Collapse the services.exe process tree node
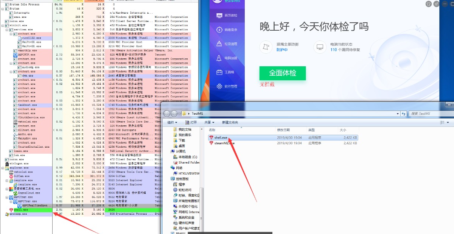The width and height of the screenshot is (454, 234). [7, 29]
